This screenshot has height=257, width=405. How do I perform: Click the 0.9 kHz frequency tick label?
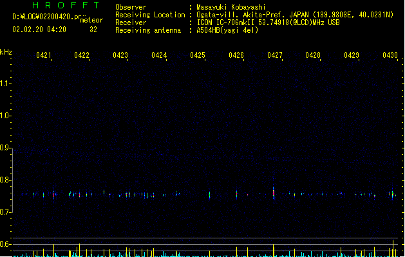(x=5, y=148)
